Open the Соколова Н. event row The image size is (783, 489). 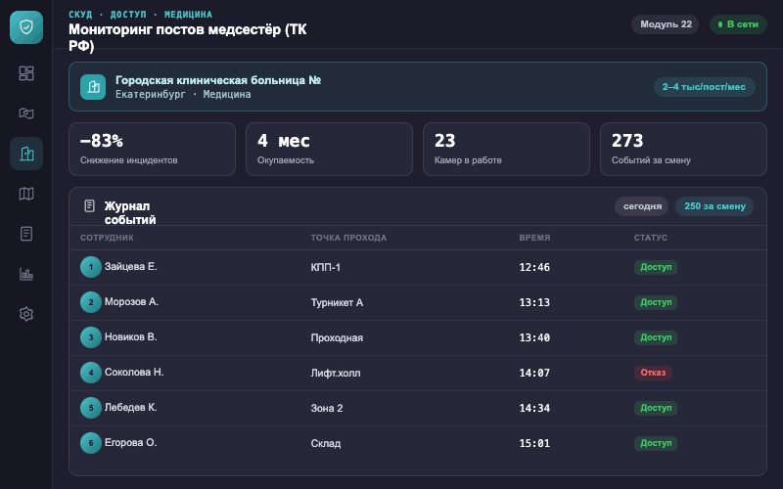[x=418, y=373]
